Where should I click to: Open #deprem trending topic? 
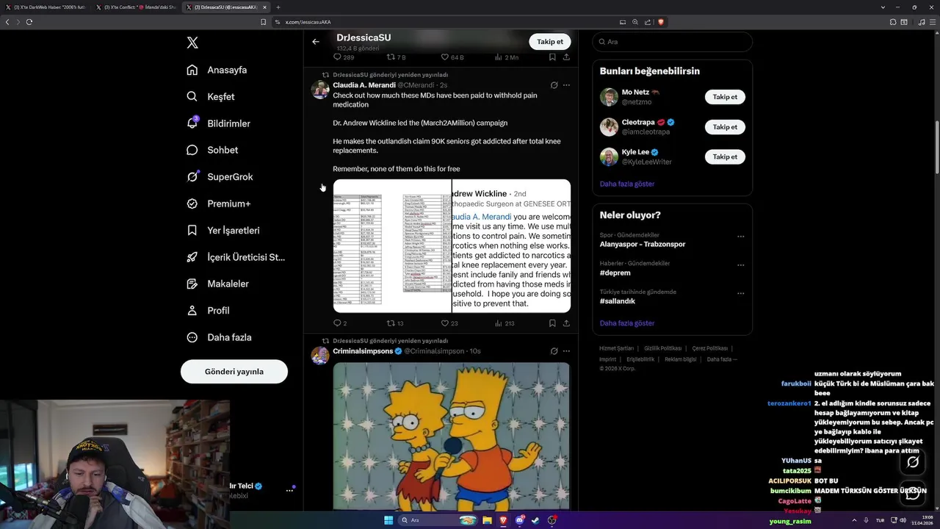tap(615, 273)
